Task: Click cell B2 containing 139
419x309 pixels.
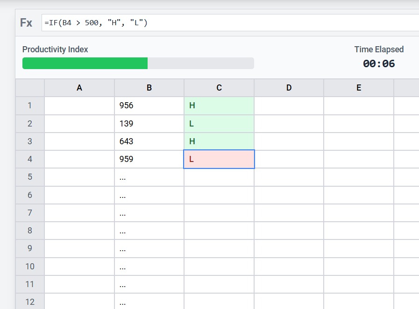Action: coord(149,124)
